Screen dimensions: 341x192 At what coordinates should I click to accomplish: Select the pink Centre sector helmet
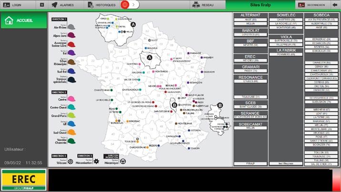click(x=71, y=99)
